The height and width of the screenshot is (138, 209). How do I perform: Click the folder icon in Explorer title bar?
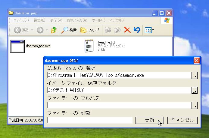[11, 13]
